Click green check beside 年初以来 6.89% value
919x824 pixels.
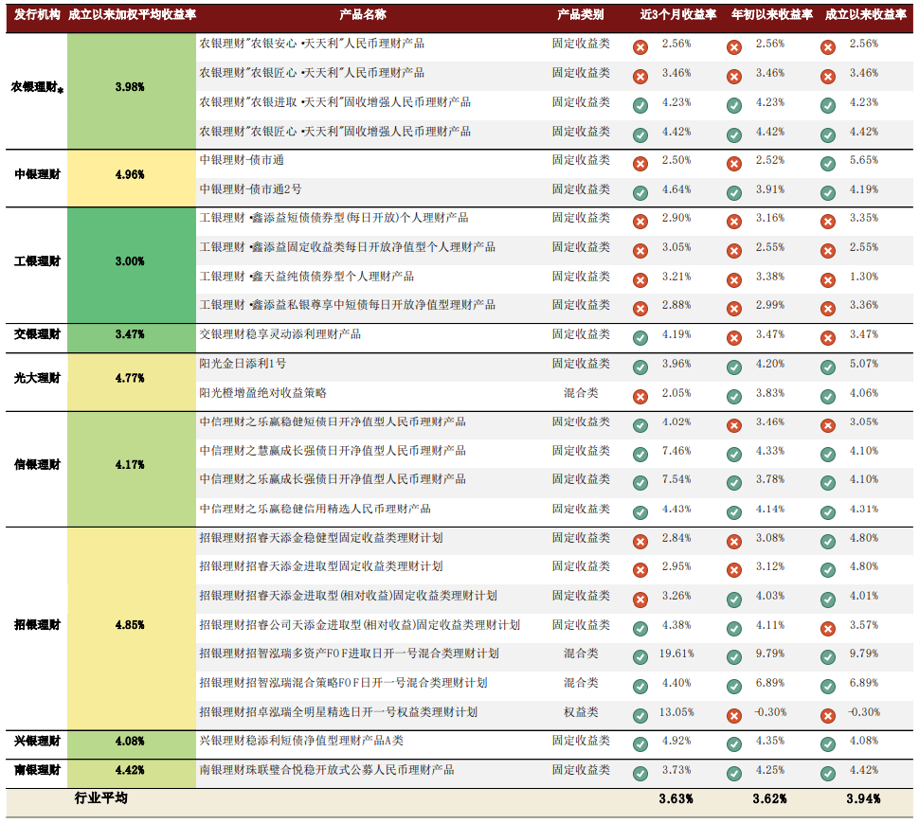(734, 687)
